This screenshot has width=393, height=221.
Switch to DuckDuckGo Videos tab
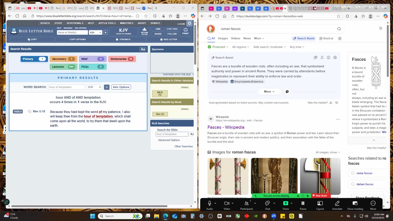tap(235, 38)
